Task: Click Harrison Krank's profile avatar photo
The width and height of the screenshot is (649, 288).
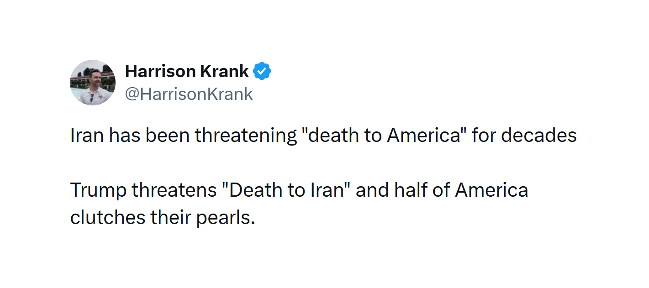Action: [x=92, y=83]
